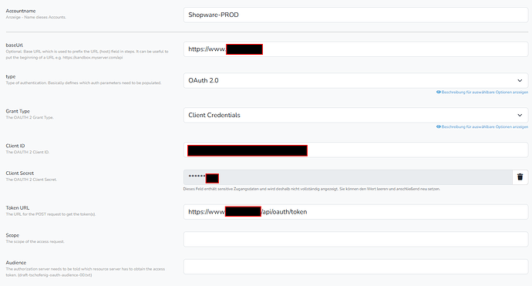The width and height of the screenshot is (532, 286).
Task: Click the Audience label text
Action: point(16,263)
